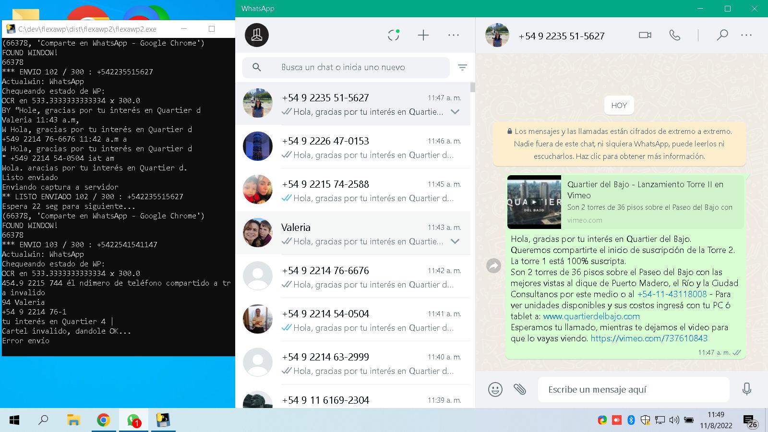This screenshot has height=432, width=768.
Task: Click the Quartier del Bajo Vimeo title
Action: [645, 190]
